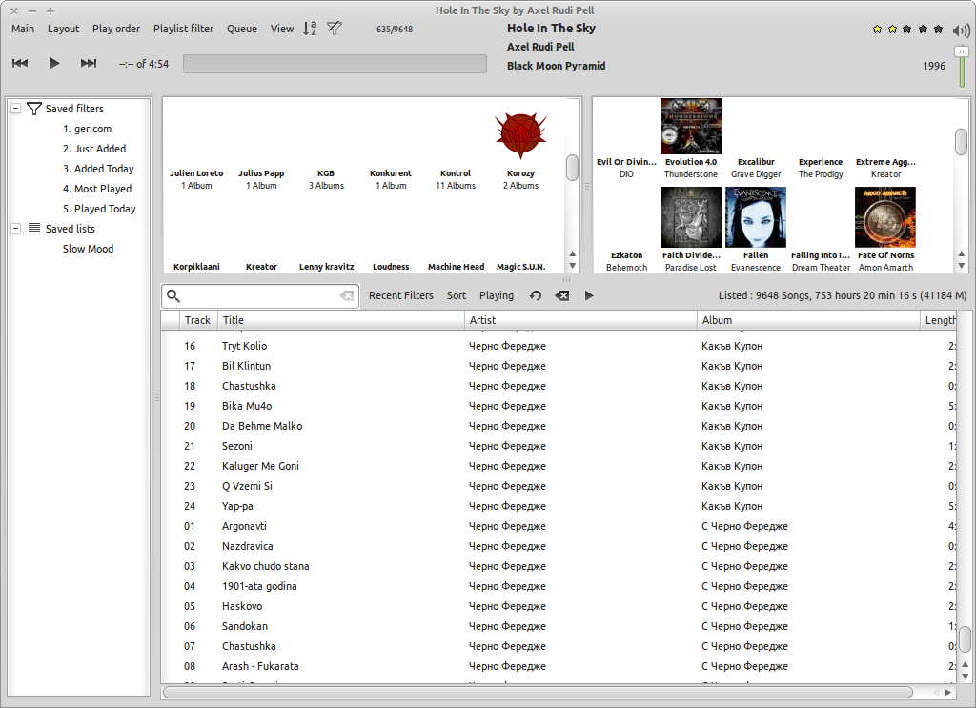Select the Excalibur album by Grave Digger

pos(756,168)
